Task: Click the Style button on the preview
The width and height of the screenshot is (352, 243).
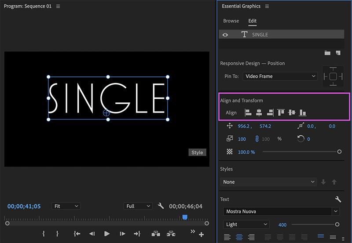Action: [x=197, y=152]
